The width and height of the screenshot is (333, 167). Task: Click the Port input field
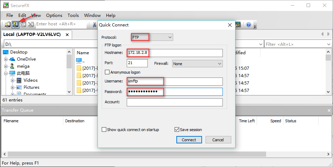point(137,63)
